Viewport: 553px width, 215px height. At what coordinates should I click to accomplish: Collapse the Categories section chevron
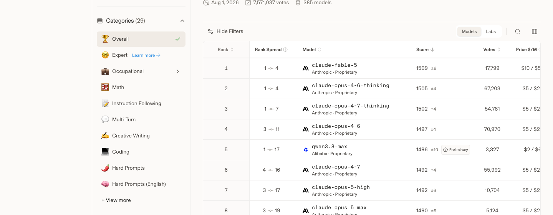pos(182,21)
